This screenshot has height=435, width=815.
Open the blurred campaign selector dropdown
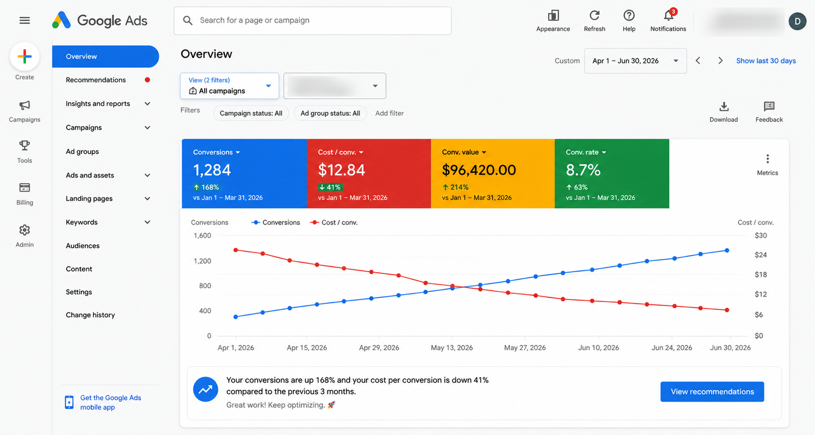(335, 86)
